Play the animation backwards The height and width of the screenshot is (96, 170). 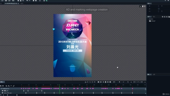coord(103,82)
